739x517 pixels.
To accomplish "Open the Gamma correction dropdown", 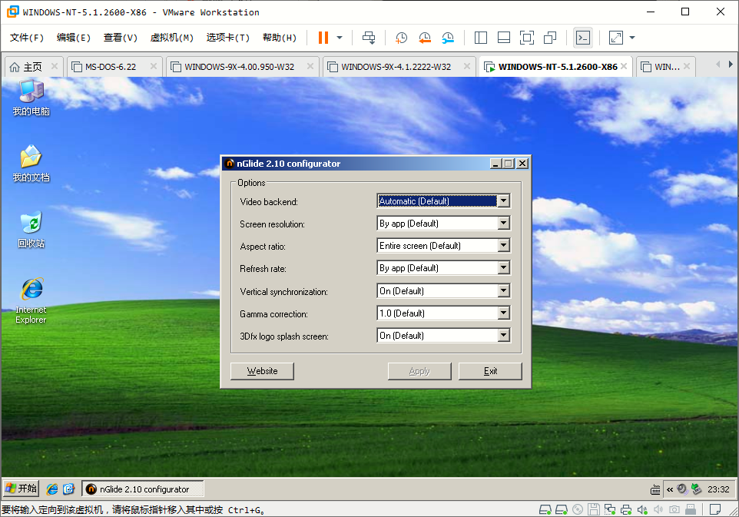I will coord(503,313).
